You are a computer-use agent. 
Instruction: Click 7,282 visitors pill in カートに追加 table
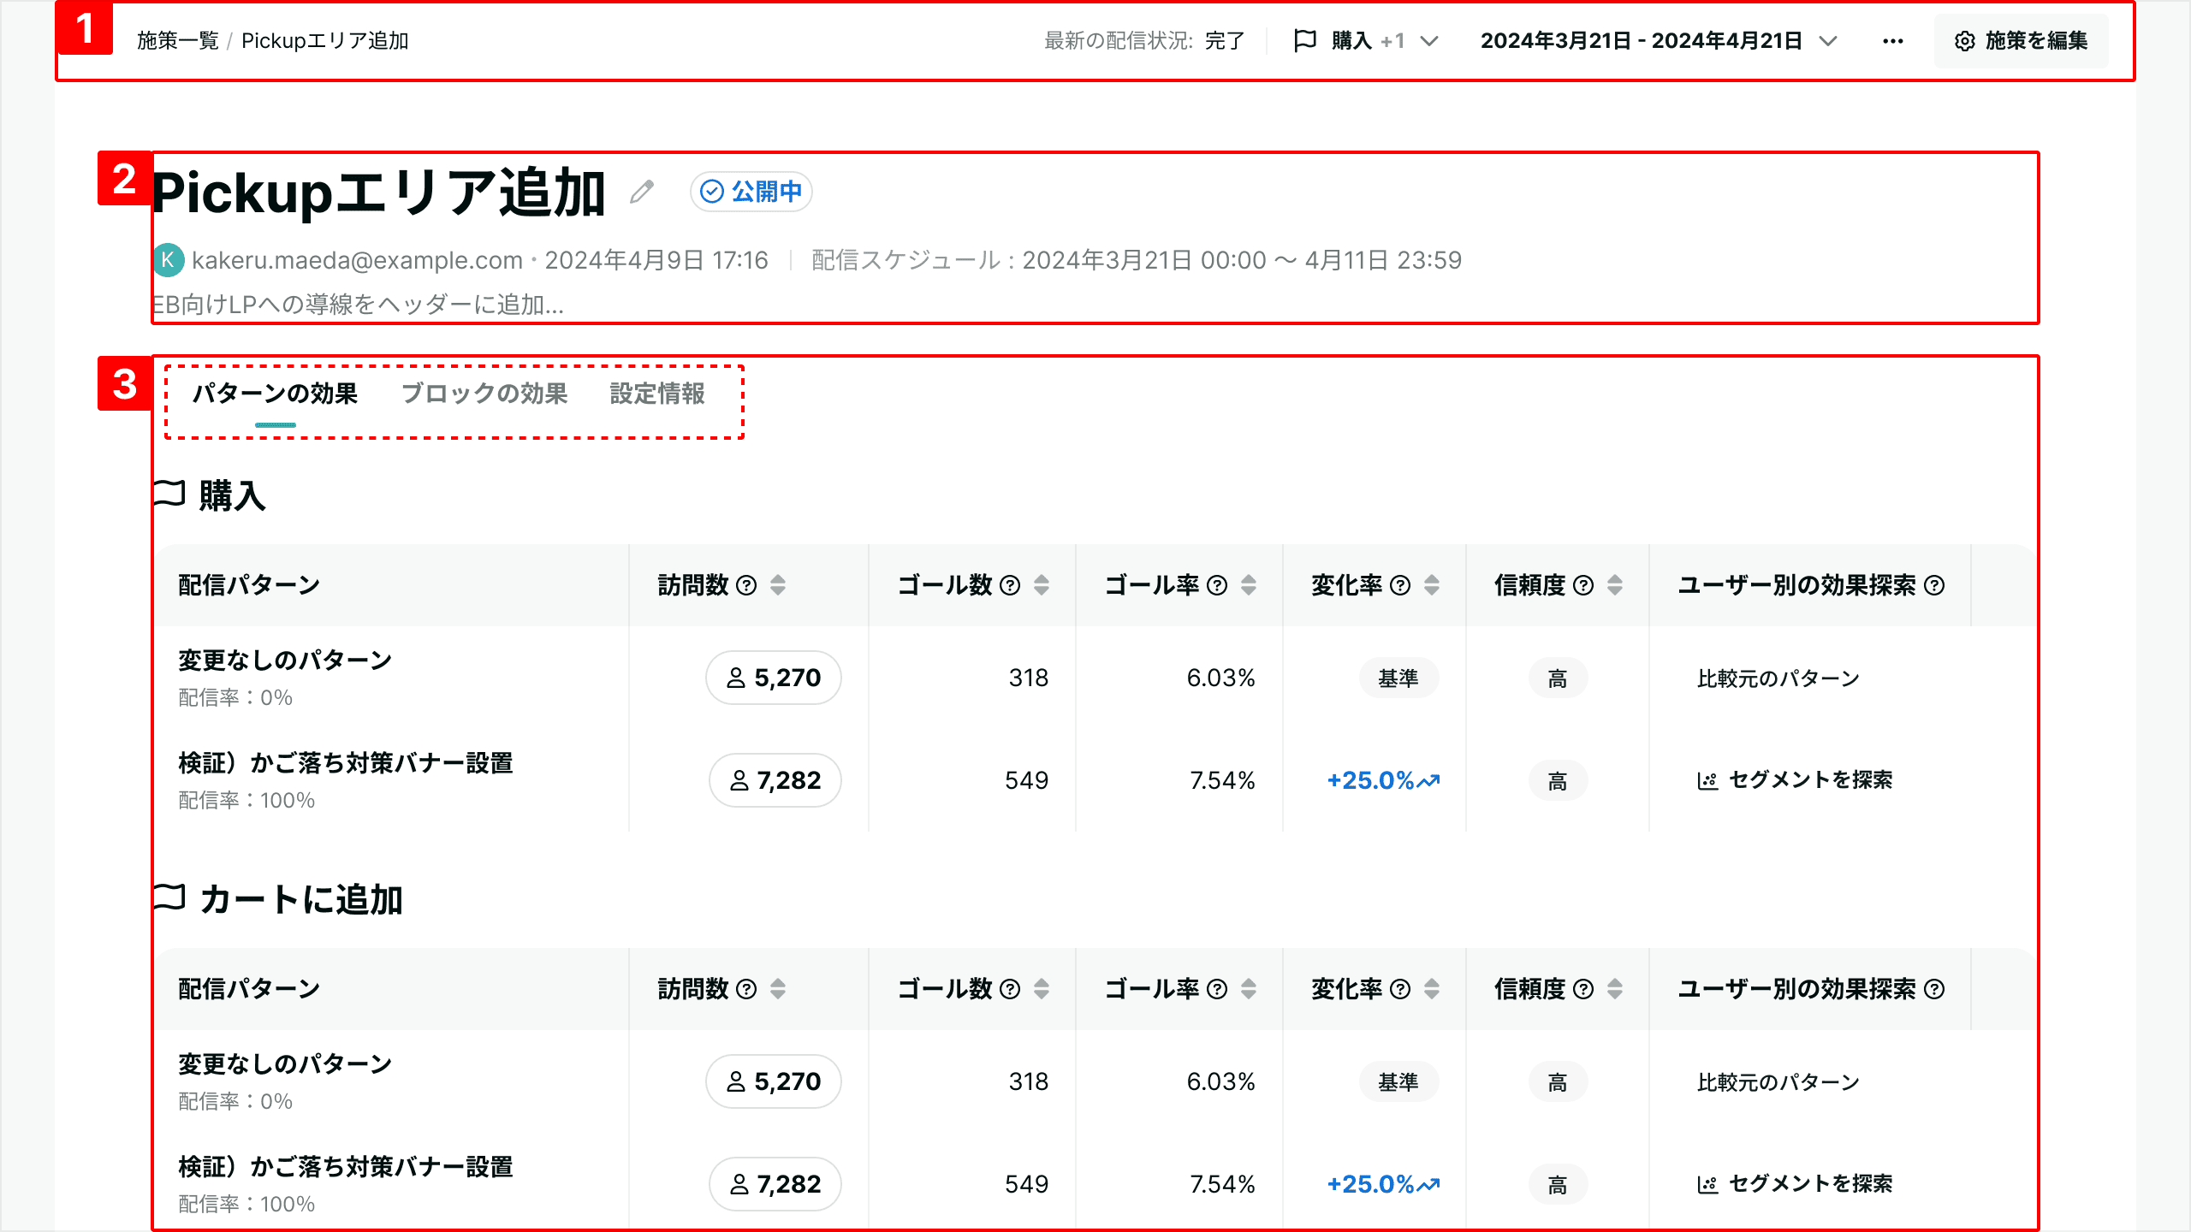tap(775, 1184)
